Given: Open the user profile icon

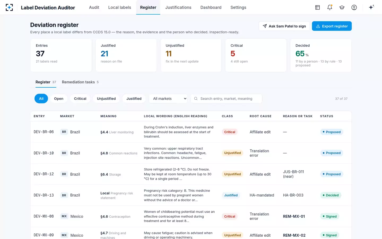Looking at the screenshot, I should click(x=354, y=7).
